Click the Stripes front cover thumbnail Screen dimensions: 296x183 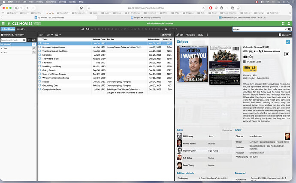pyautogui.click(x=192, y=64)
